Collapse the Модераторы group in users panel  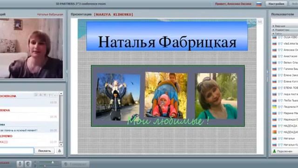point(285,30)
